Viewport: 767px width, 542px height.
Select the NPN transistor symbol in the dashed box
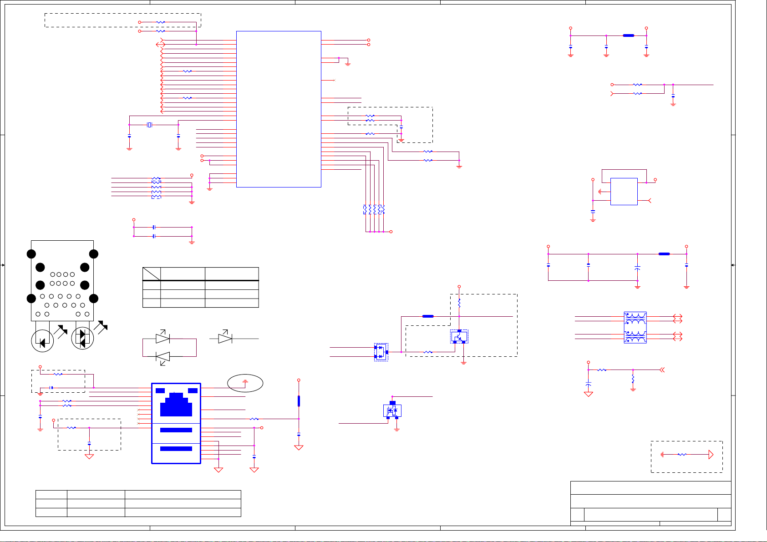[x=459, y=337]
